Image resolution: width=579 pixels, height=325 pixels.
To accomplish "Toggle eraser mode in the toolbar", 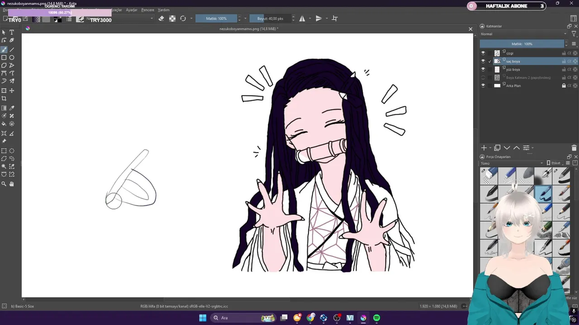I will [161, 19].
